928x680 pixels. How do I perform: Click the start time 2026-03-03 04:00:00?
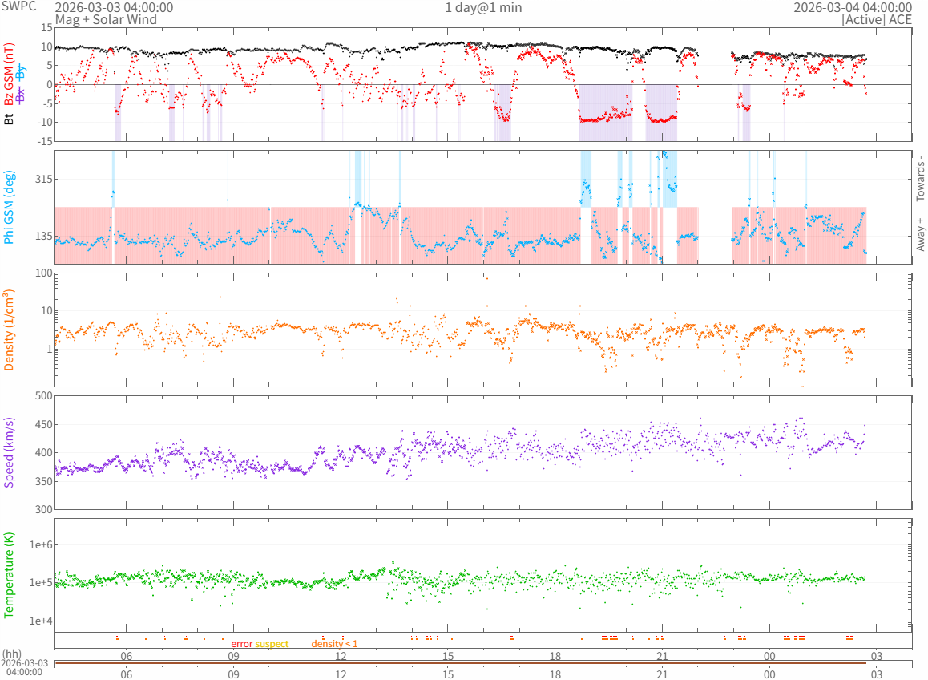click(x=114, y=7)
